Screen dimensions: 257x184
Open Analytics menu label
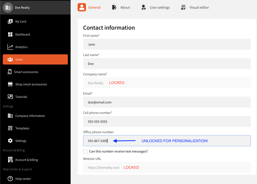point(21,47)
